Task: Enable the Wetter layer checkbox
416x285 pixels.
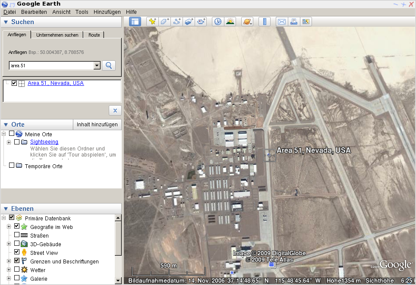Action: click(x=17, y=269)
